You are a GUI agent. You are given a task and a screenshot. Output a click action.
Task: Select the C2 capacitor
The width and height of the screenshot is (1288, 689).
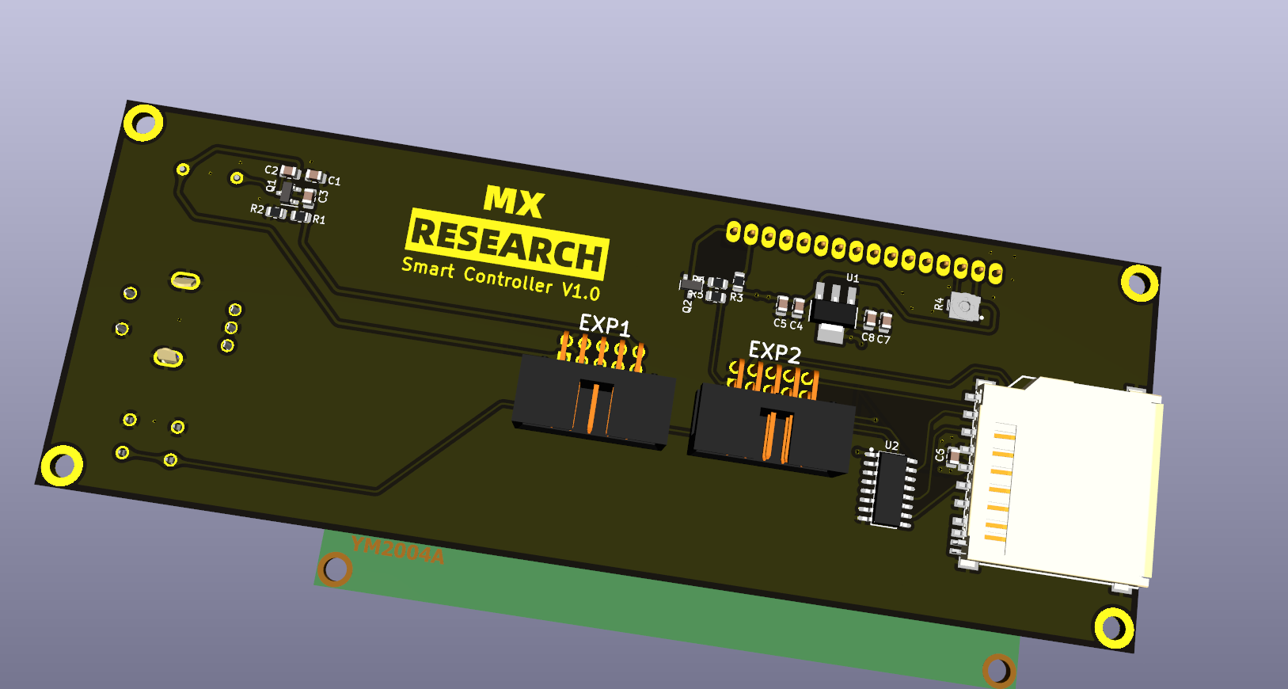pyautogui.click(x=290, y=172)
